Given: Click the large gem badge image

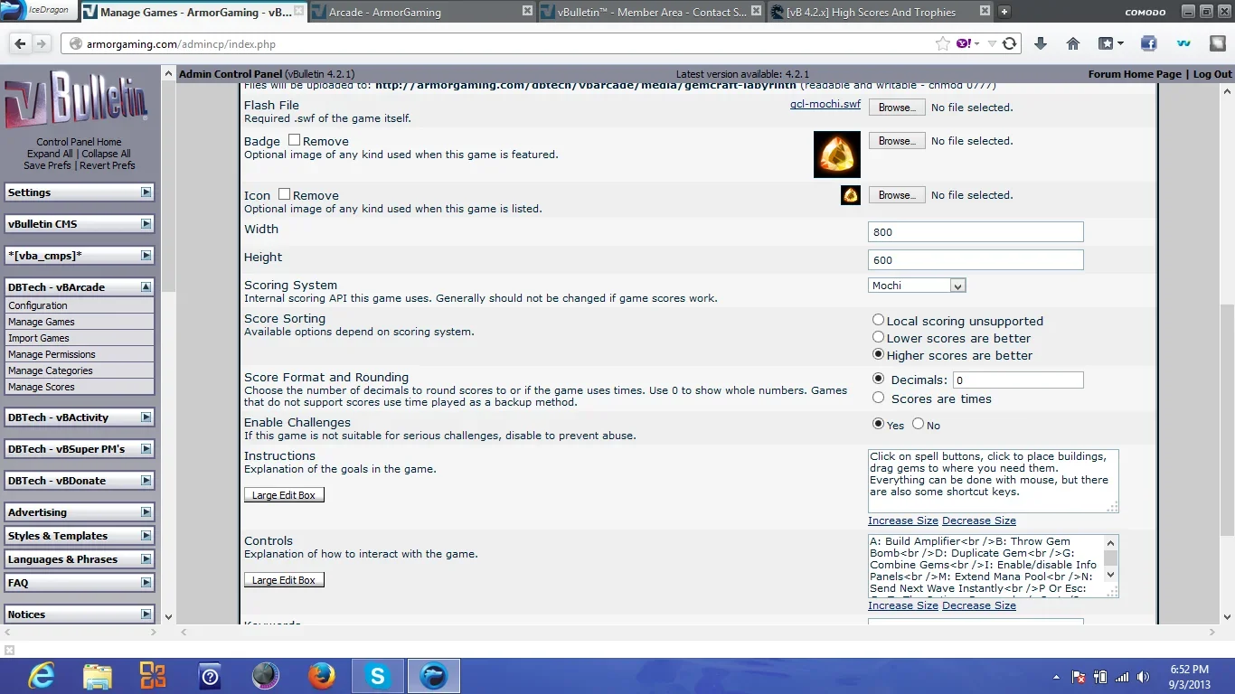Looking at the screenshot, I should (x=836, y=155).
